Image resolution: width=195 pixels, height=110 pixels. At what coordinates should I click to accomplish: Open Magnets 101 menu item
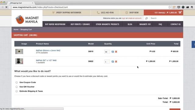coord(145,24)
